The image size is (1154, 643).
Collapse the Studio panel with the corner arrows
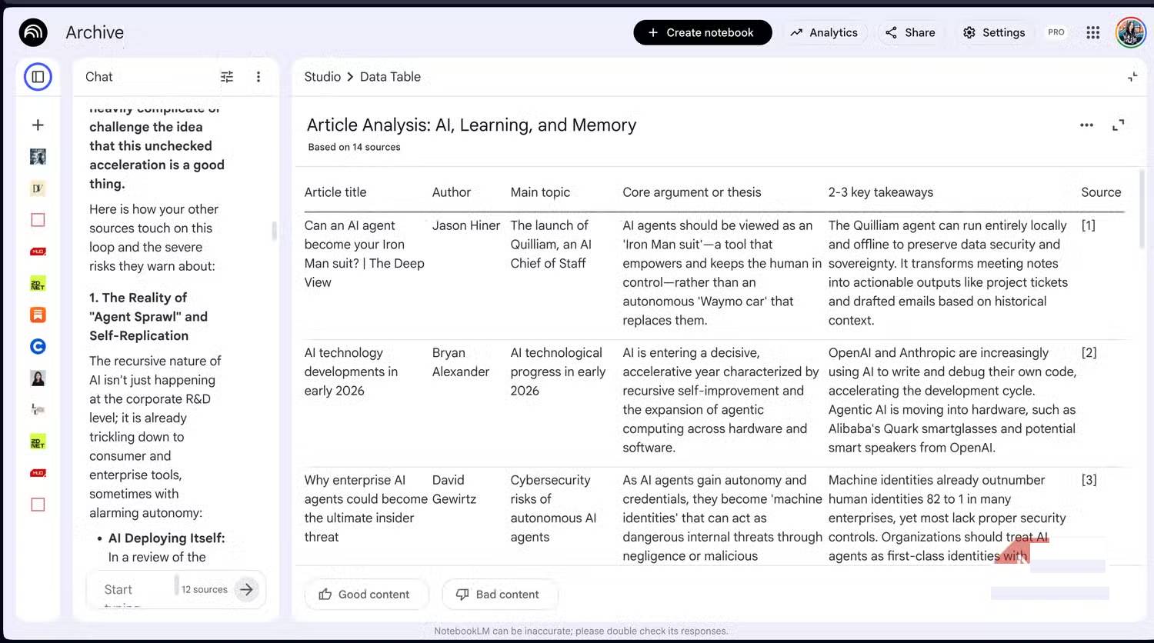tap(1131, 76)
